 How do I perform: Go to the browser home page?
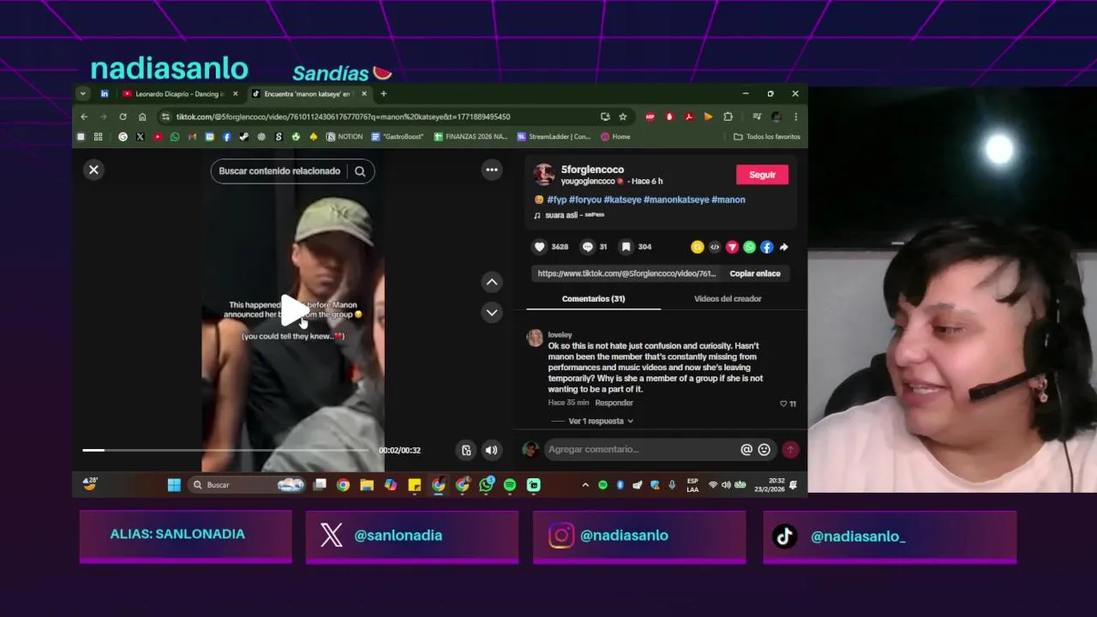click(x=142, y=117)
